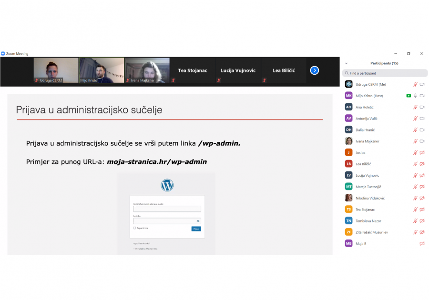Show more video tiles with blue arrow
The image size is (429, 300).
click(x=314, y=70)
